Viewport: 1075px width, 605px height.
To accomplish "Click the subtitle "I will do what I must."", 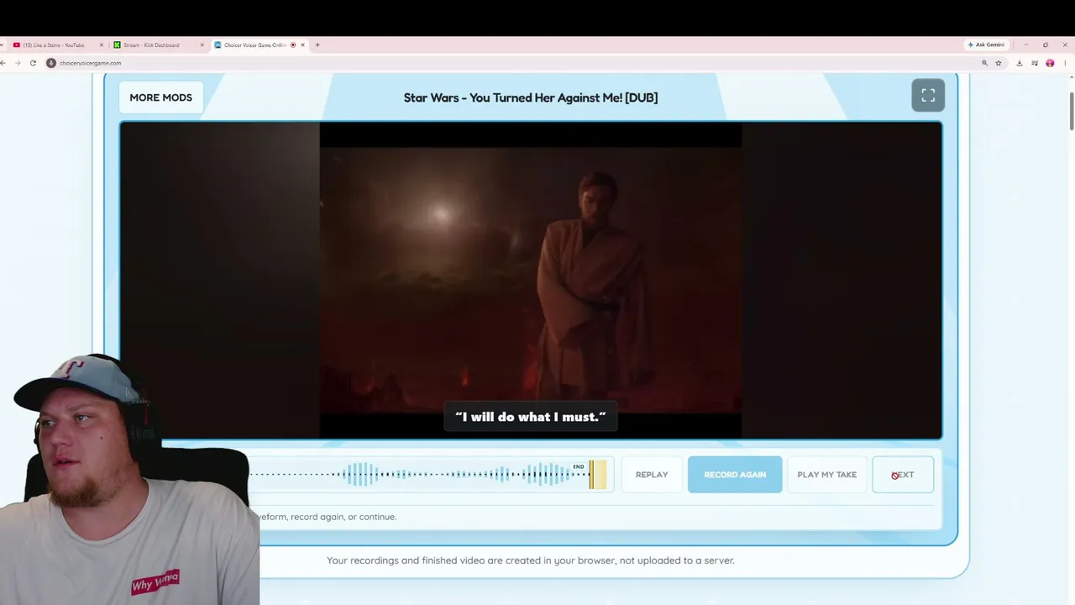I will 531,417.
